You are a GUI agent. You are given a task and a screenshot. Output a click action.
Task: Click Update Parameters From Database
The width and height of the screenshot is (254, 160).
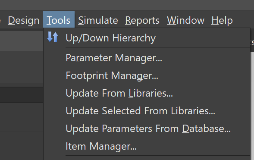pyautogui.click(x=148, y=129)
